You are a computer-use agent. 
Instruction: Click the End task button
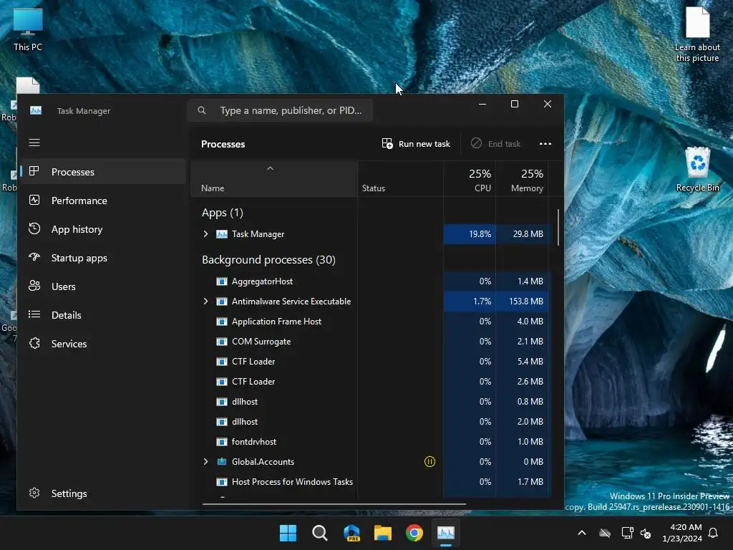tap(495, 143)
